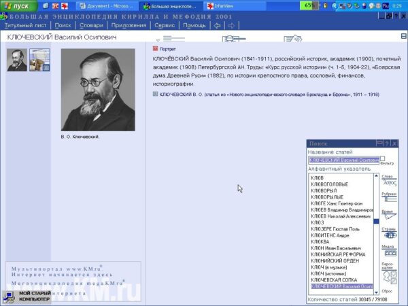Click the back navigation arrow in menu bar
408x306 pixels.
tap(217, 25)
